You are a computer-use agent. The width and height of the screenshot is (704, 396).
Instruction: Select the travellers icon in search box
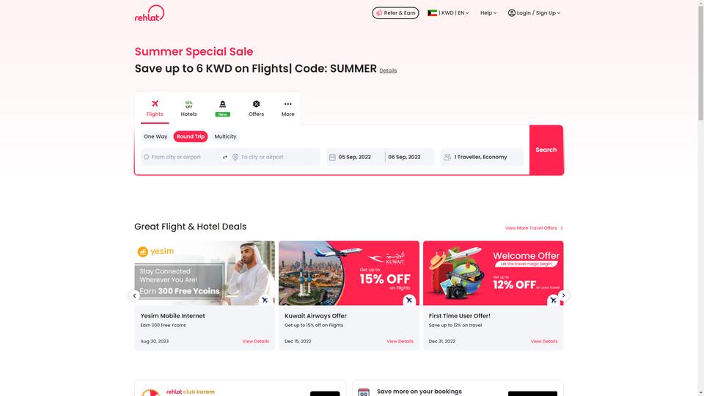(447, 157)
